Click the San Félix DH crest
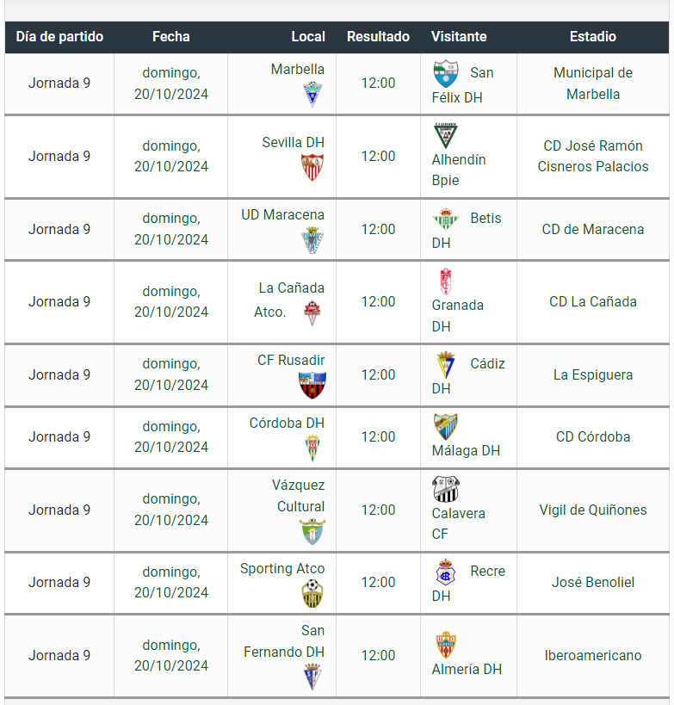This screenshot has width=674, height=705. 446,73
